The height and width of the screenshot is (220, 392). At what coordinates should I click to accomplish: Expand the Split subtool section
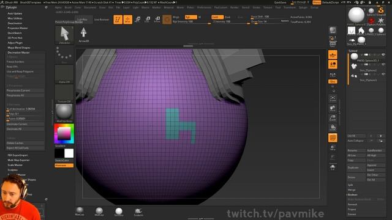pyautogui.click(x=350, y=185)
